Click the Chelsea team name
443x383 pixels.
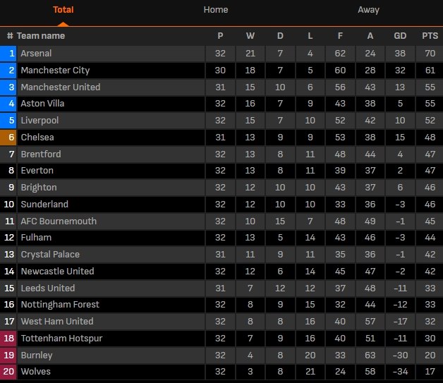click(37, 138)
